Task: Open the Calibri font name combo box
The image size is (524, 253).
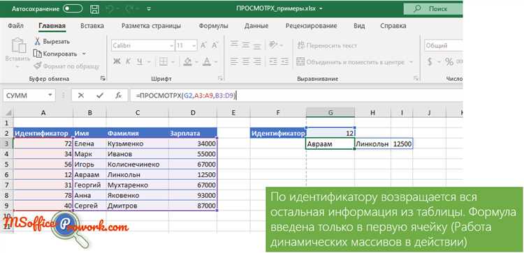Action: click(x=143, y=46)
